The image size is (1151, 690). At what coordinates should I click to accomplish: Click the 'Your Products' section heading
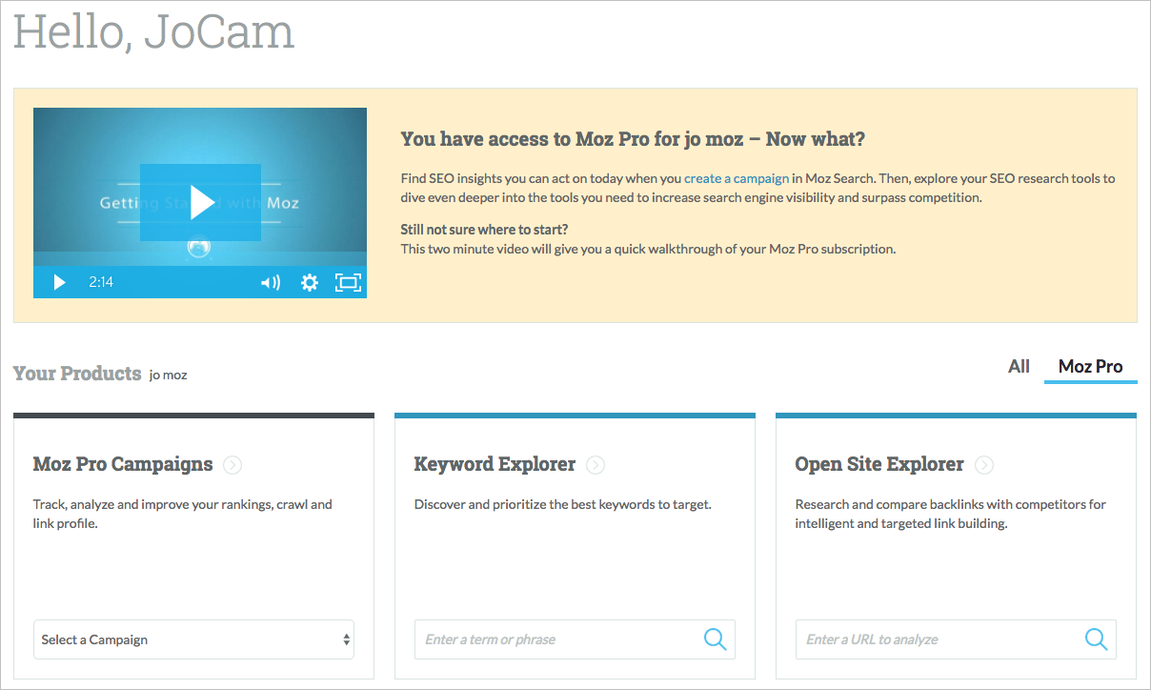click(x=77, y=374)
